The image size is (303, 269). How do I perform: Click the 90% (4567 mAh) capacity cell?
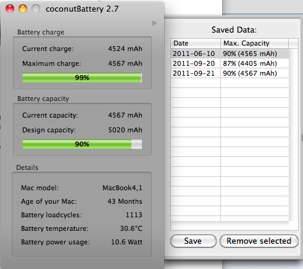coord(250,73)
